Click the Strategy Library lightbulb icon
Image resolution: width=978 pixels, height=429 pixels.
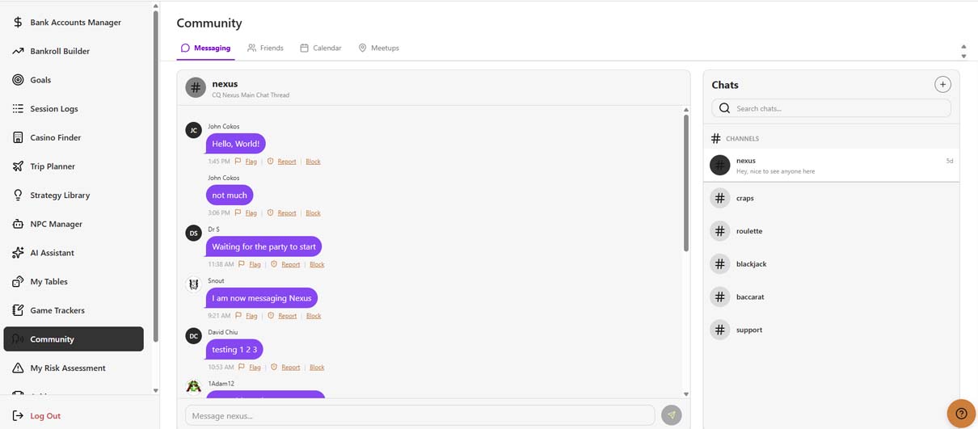coord(18,196)
